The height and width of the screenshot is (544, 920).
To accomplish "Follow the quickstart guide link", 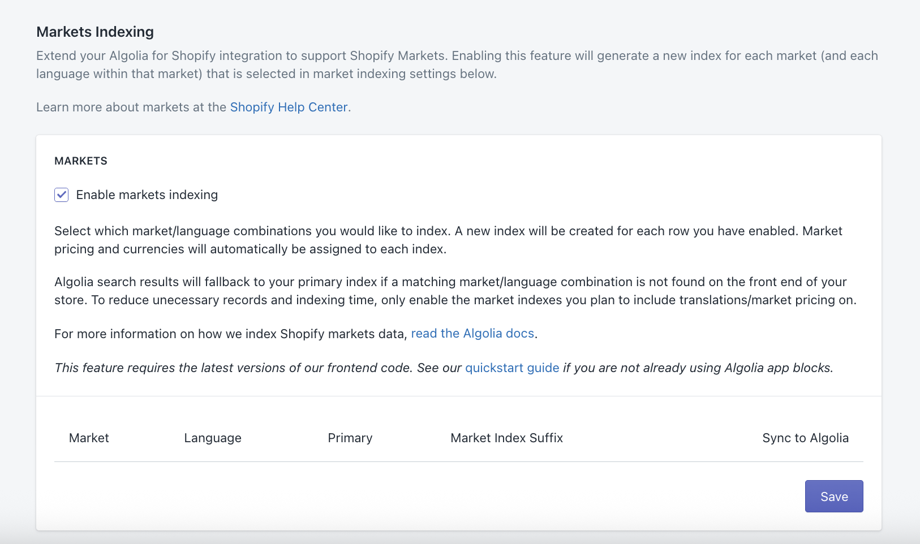I will click(512, 368).
